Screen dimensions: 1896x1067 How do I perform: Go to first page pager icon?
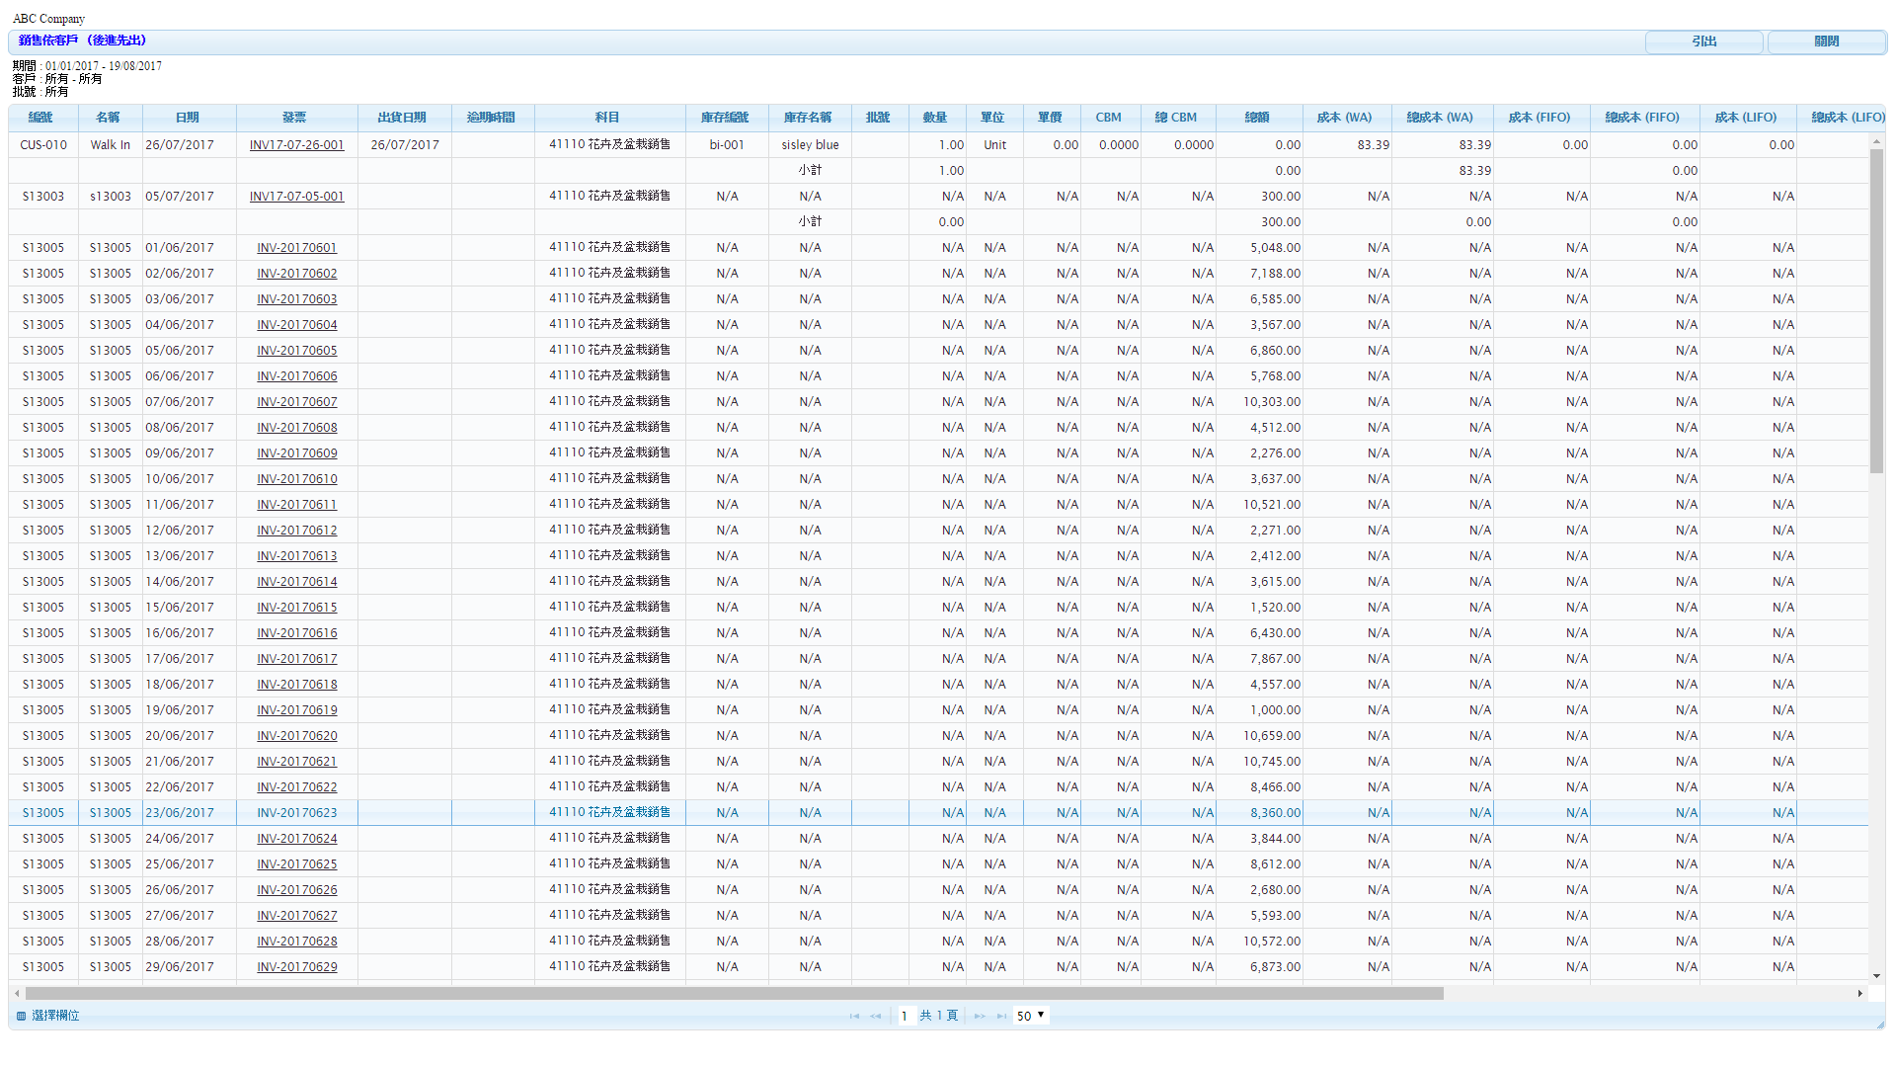(x=854, y=1016)
